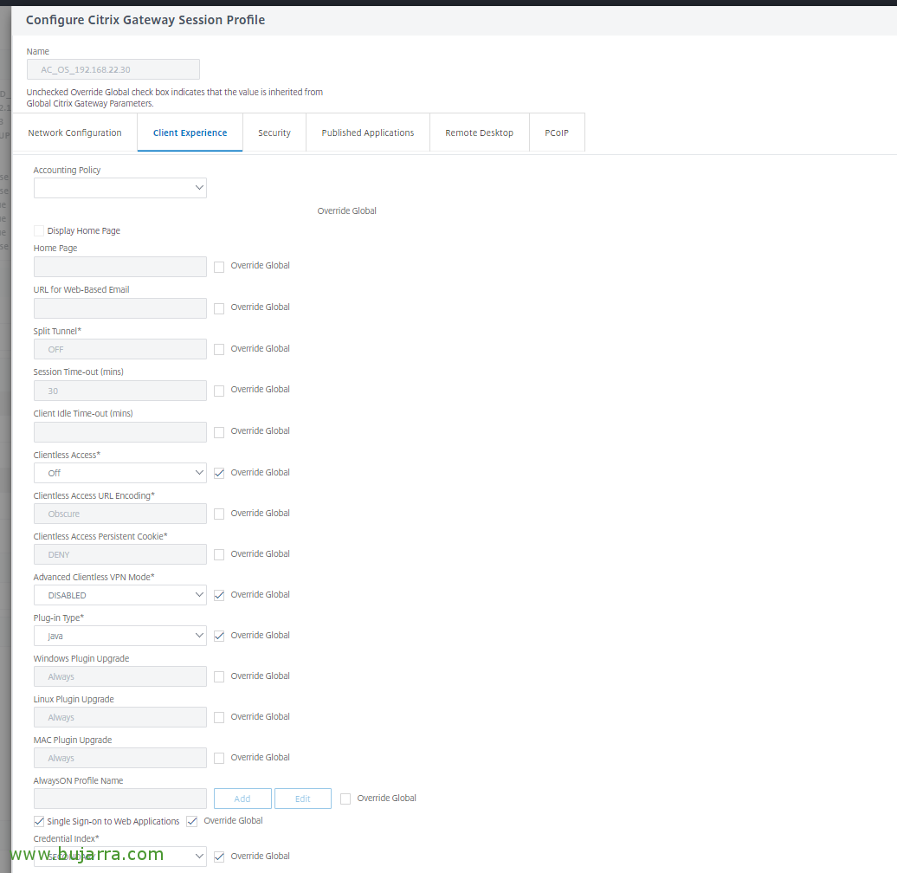Enable Override Global for Linux Plugin Upgrade
Viewport: 897px width, 873px height.
(219, 717)
